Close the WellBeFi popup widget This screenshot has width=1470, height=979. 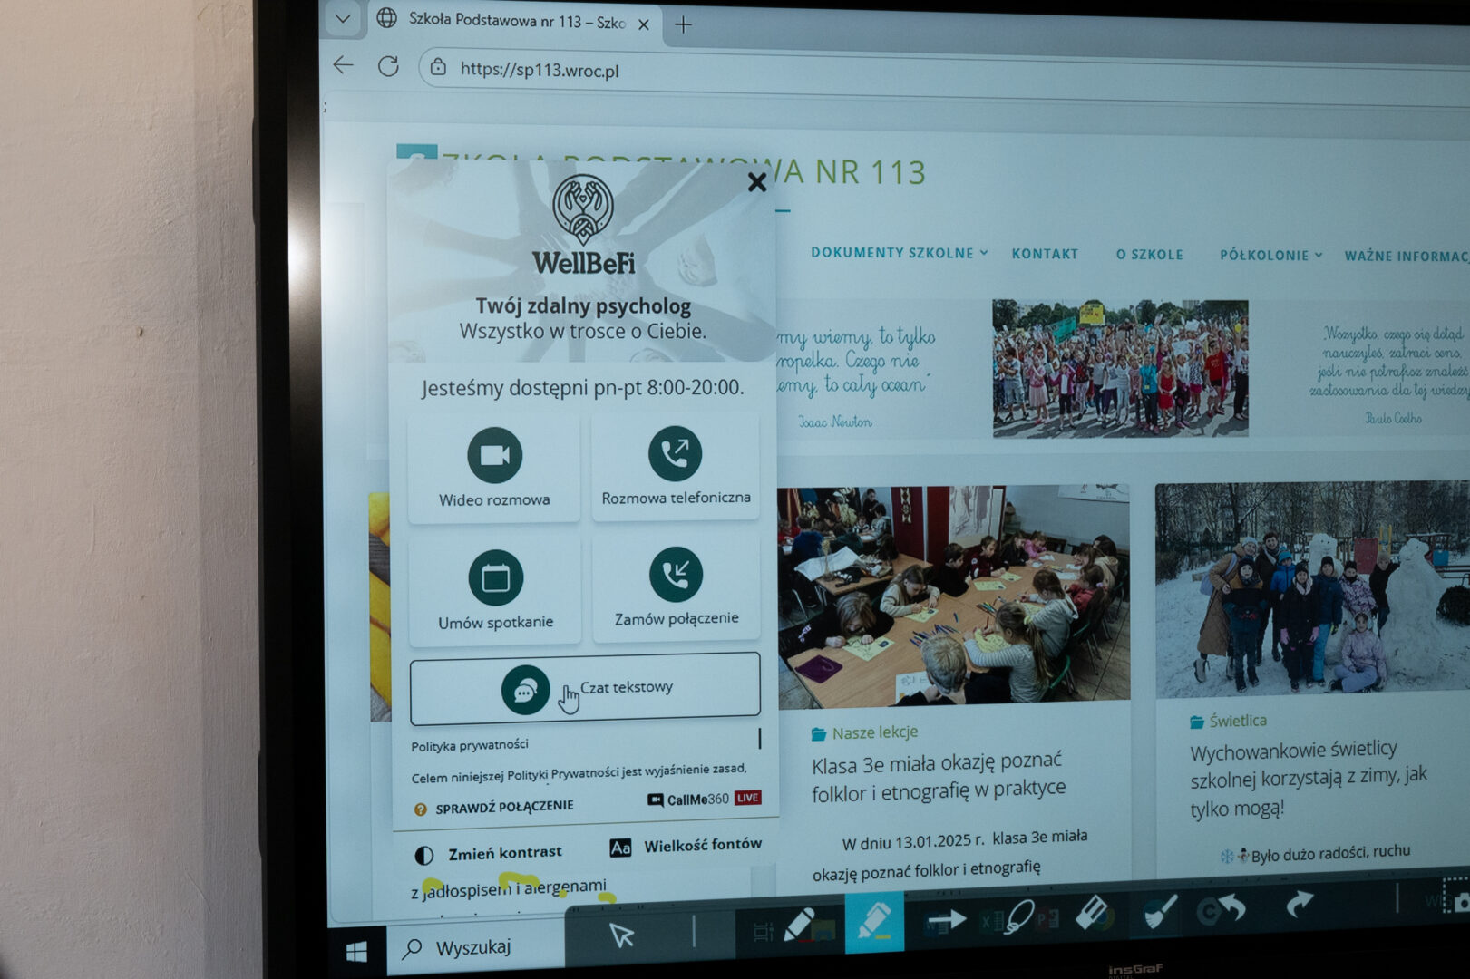click(x=757, y=182)
